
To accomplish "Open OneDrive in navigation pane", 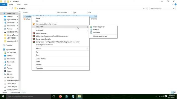I will [9, 45].
